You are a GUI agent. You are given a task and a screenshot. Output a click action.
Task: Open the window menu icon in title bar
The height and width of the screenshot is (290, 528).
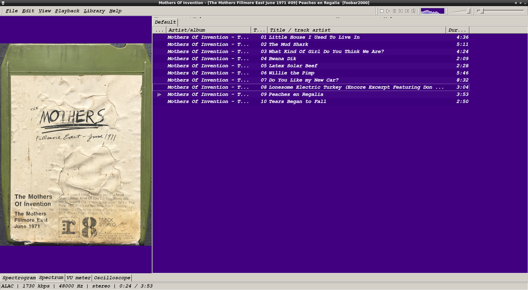pos(3,3)
